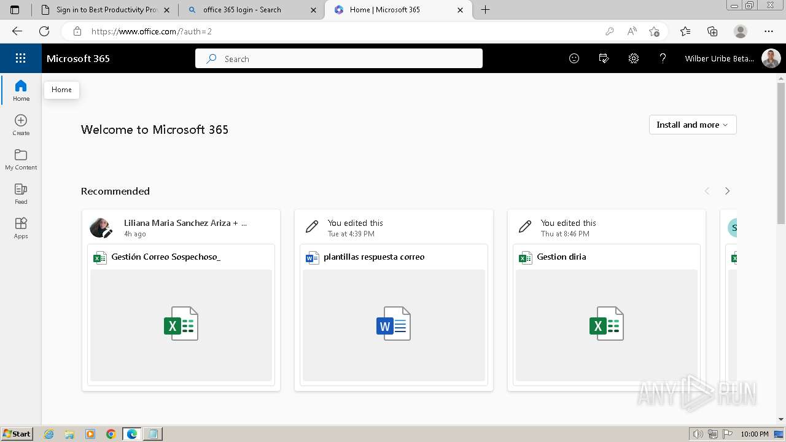This screenshot has width=786, height=442.
Task: Show next recommended files
Action: [727, 191]
